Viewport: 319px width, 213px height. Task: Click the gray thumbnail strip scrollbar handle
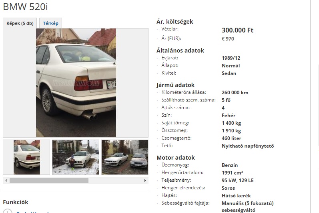pos(49,181)
